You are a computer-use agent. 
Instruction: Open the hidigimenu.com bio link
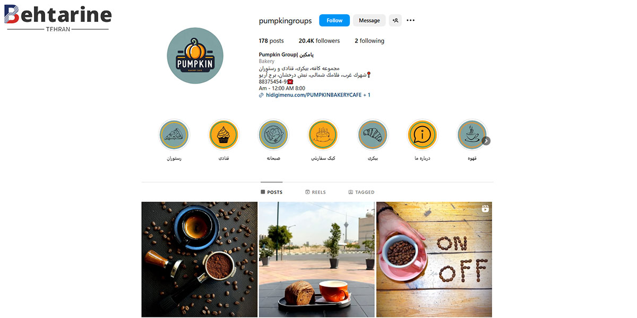pos(310,95)
